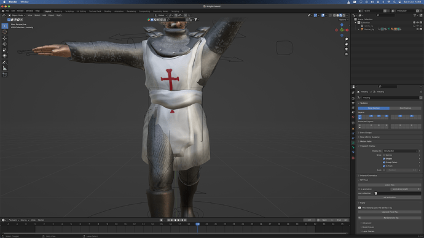This screenshot has height=238, width=424.
Task: Open the Bone properties tab
Action: click(x=353, y=147)
